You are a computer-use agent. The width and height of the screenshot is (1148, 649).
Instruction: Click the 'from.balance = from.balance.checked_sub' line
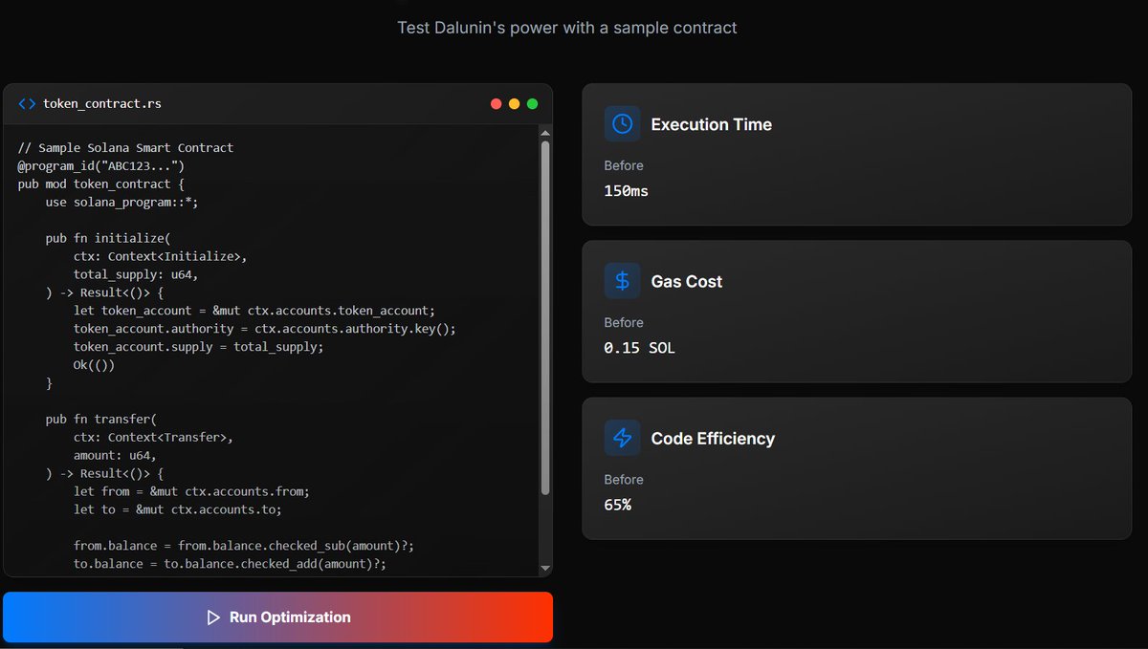click(x=244, y=546)
